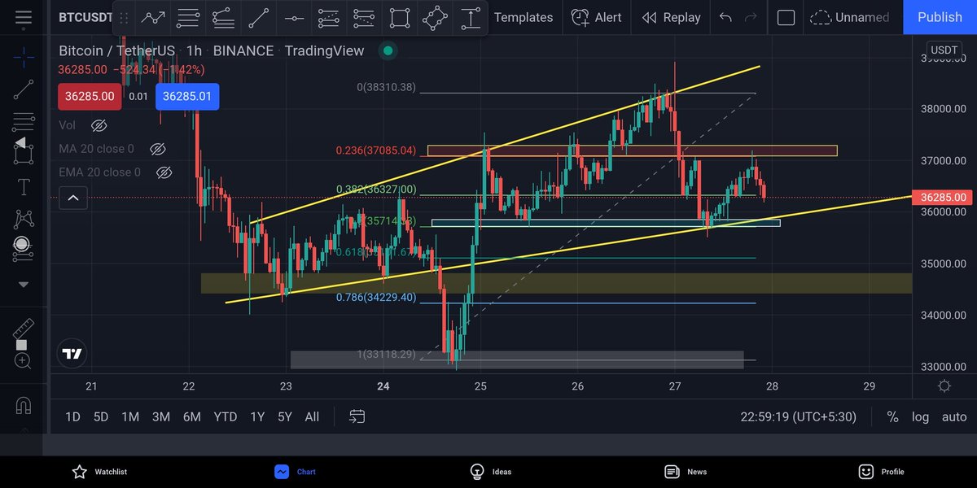
Task: Open the Profile tab
Action: point(881,471)
